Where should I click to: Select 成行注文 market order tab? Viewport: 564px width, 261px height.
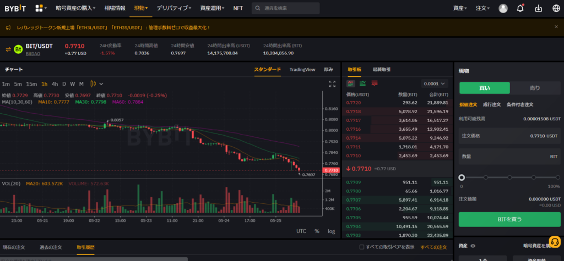[492, 104]
